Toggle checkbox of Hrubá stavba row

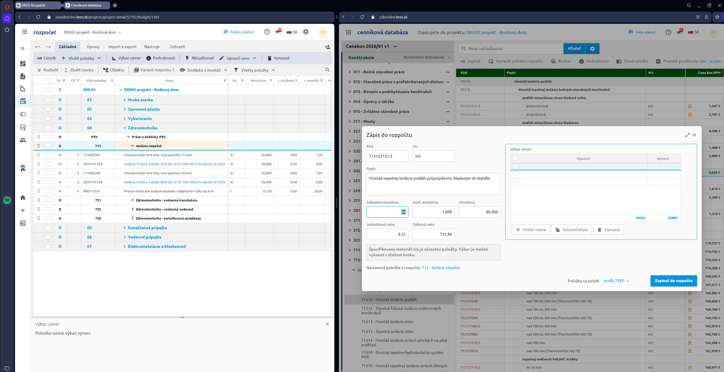pyautogui.click(x=48, y=100)
